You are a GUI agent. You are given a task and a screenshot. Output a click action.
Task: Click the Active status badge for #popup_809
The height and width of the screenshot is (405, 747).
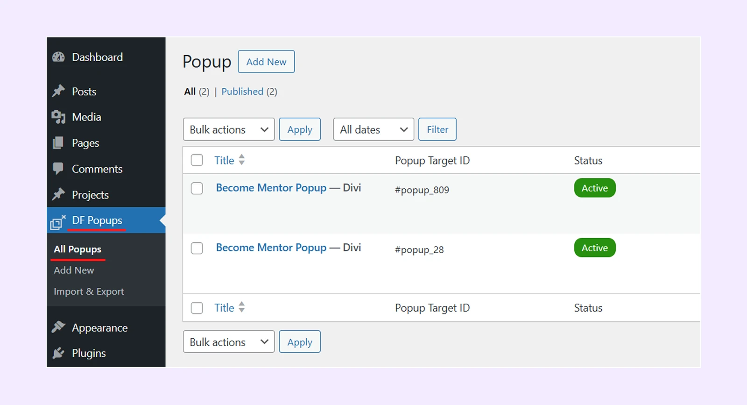click(x=595, y=188)
